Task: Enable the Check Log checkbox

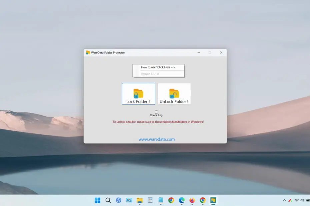Action: 156,112
